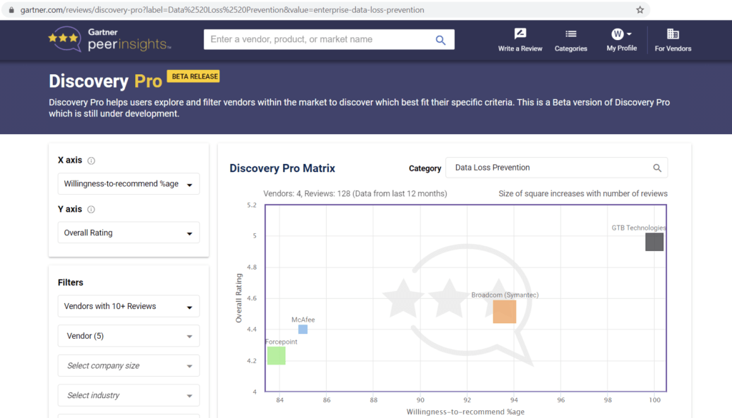
Task: Open the Overall Rating Y axis dropdown
Action: click(x=129, y=233)
